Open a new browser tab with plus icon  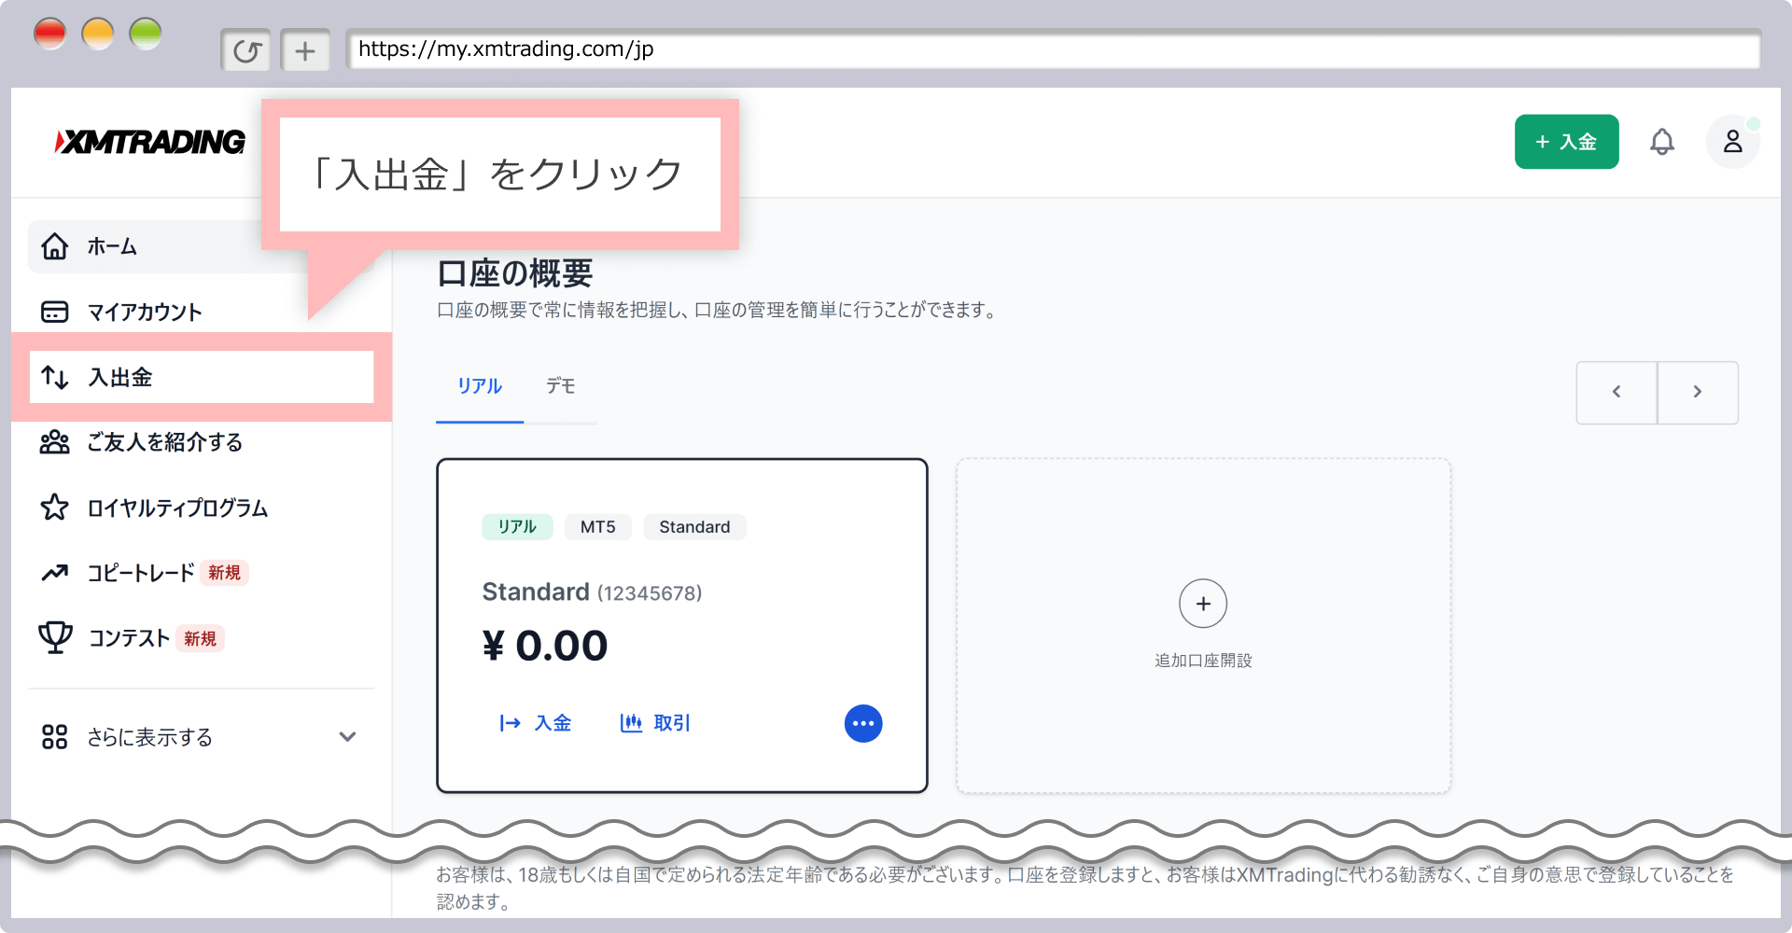[305, 50]
